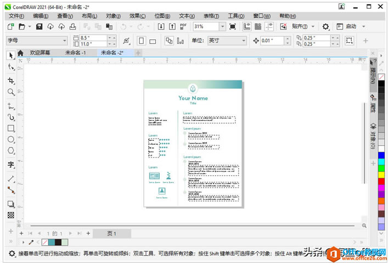Toggle portrait page orientation
The image size is (389, 265).
coord(142,41)
